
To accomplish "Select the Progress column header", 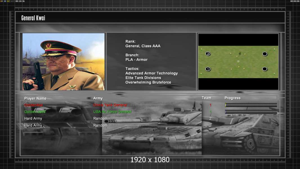I will coord(232,98).
